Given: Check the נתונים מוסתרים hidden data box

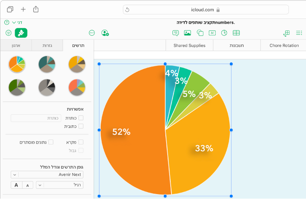Looking at the screenshot, I should click(x=51, y=142).
